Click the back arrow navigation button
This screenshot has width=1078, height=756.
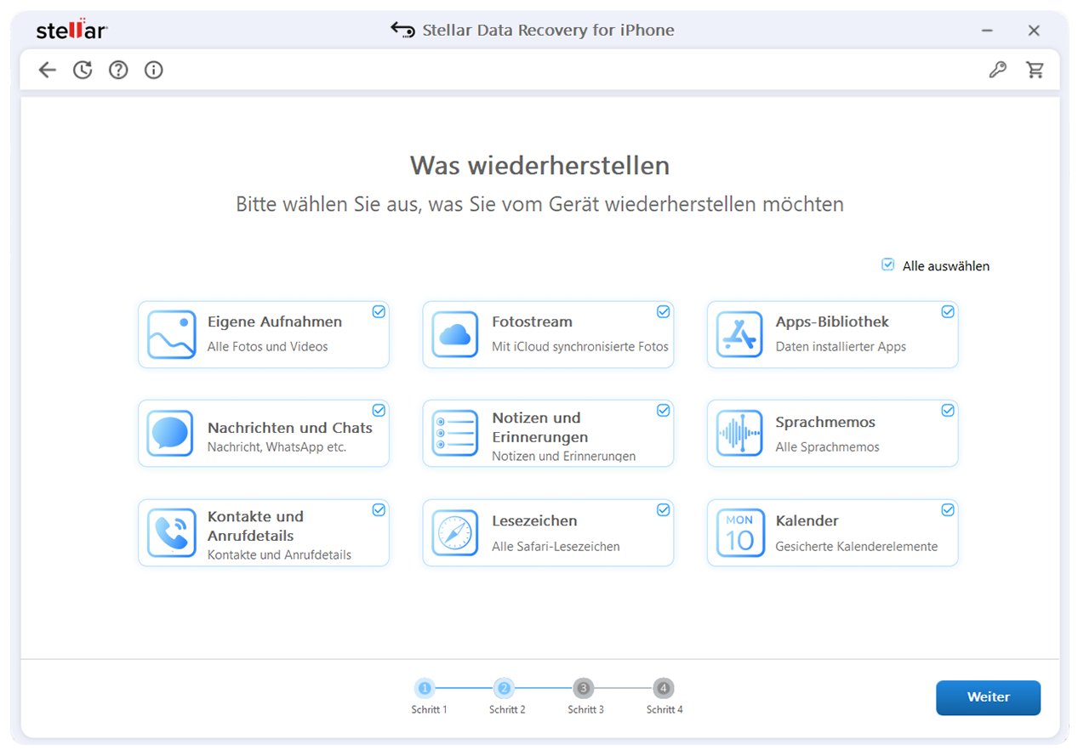point(47,70)
